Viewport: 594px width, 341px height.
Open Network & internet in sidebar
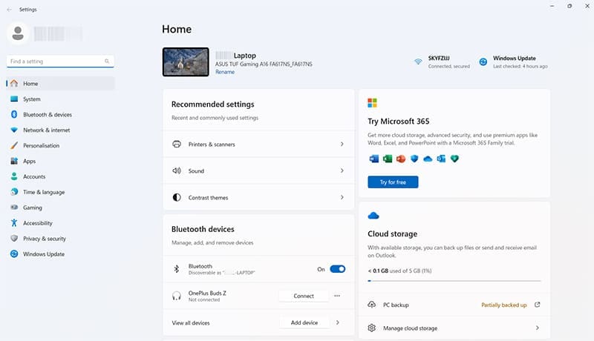point(46,130)
